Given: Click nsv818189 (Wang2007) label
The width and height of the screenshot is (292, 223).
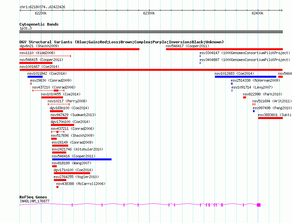Looking at the screenshot, I should click(x=72, y=163).
